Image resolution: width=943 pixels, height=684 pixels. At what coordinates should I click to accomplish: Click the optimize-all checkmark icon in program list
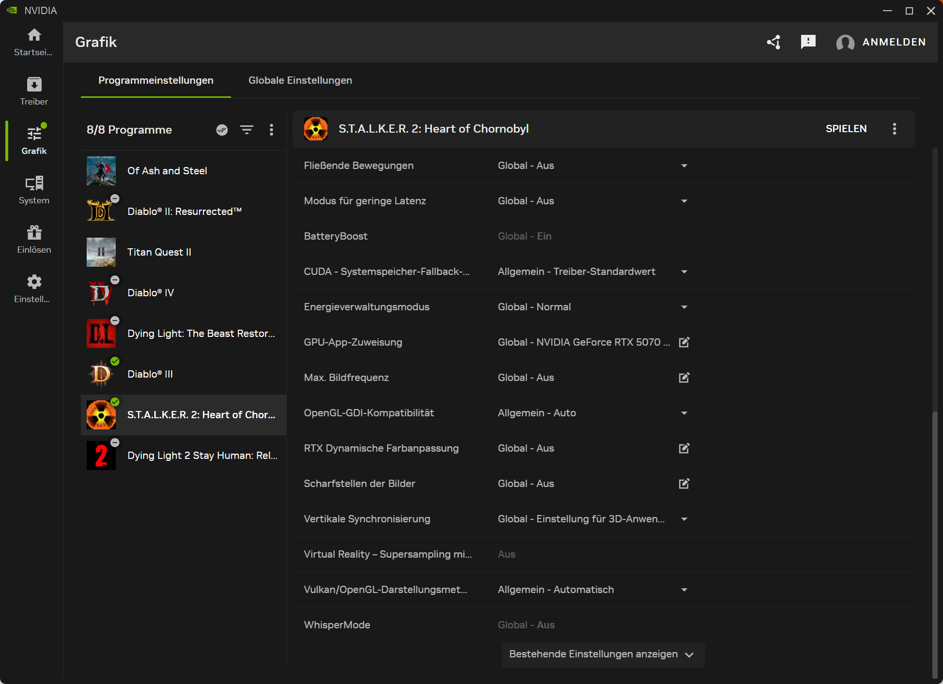pyautogui.click(x=222, y=130)
